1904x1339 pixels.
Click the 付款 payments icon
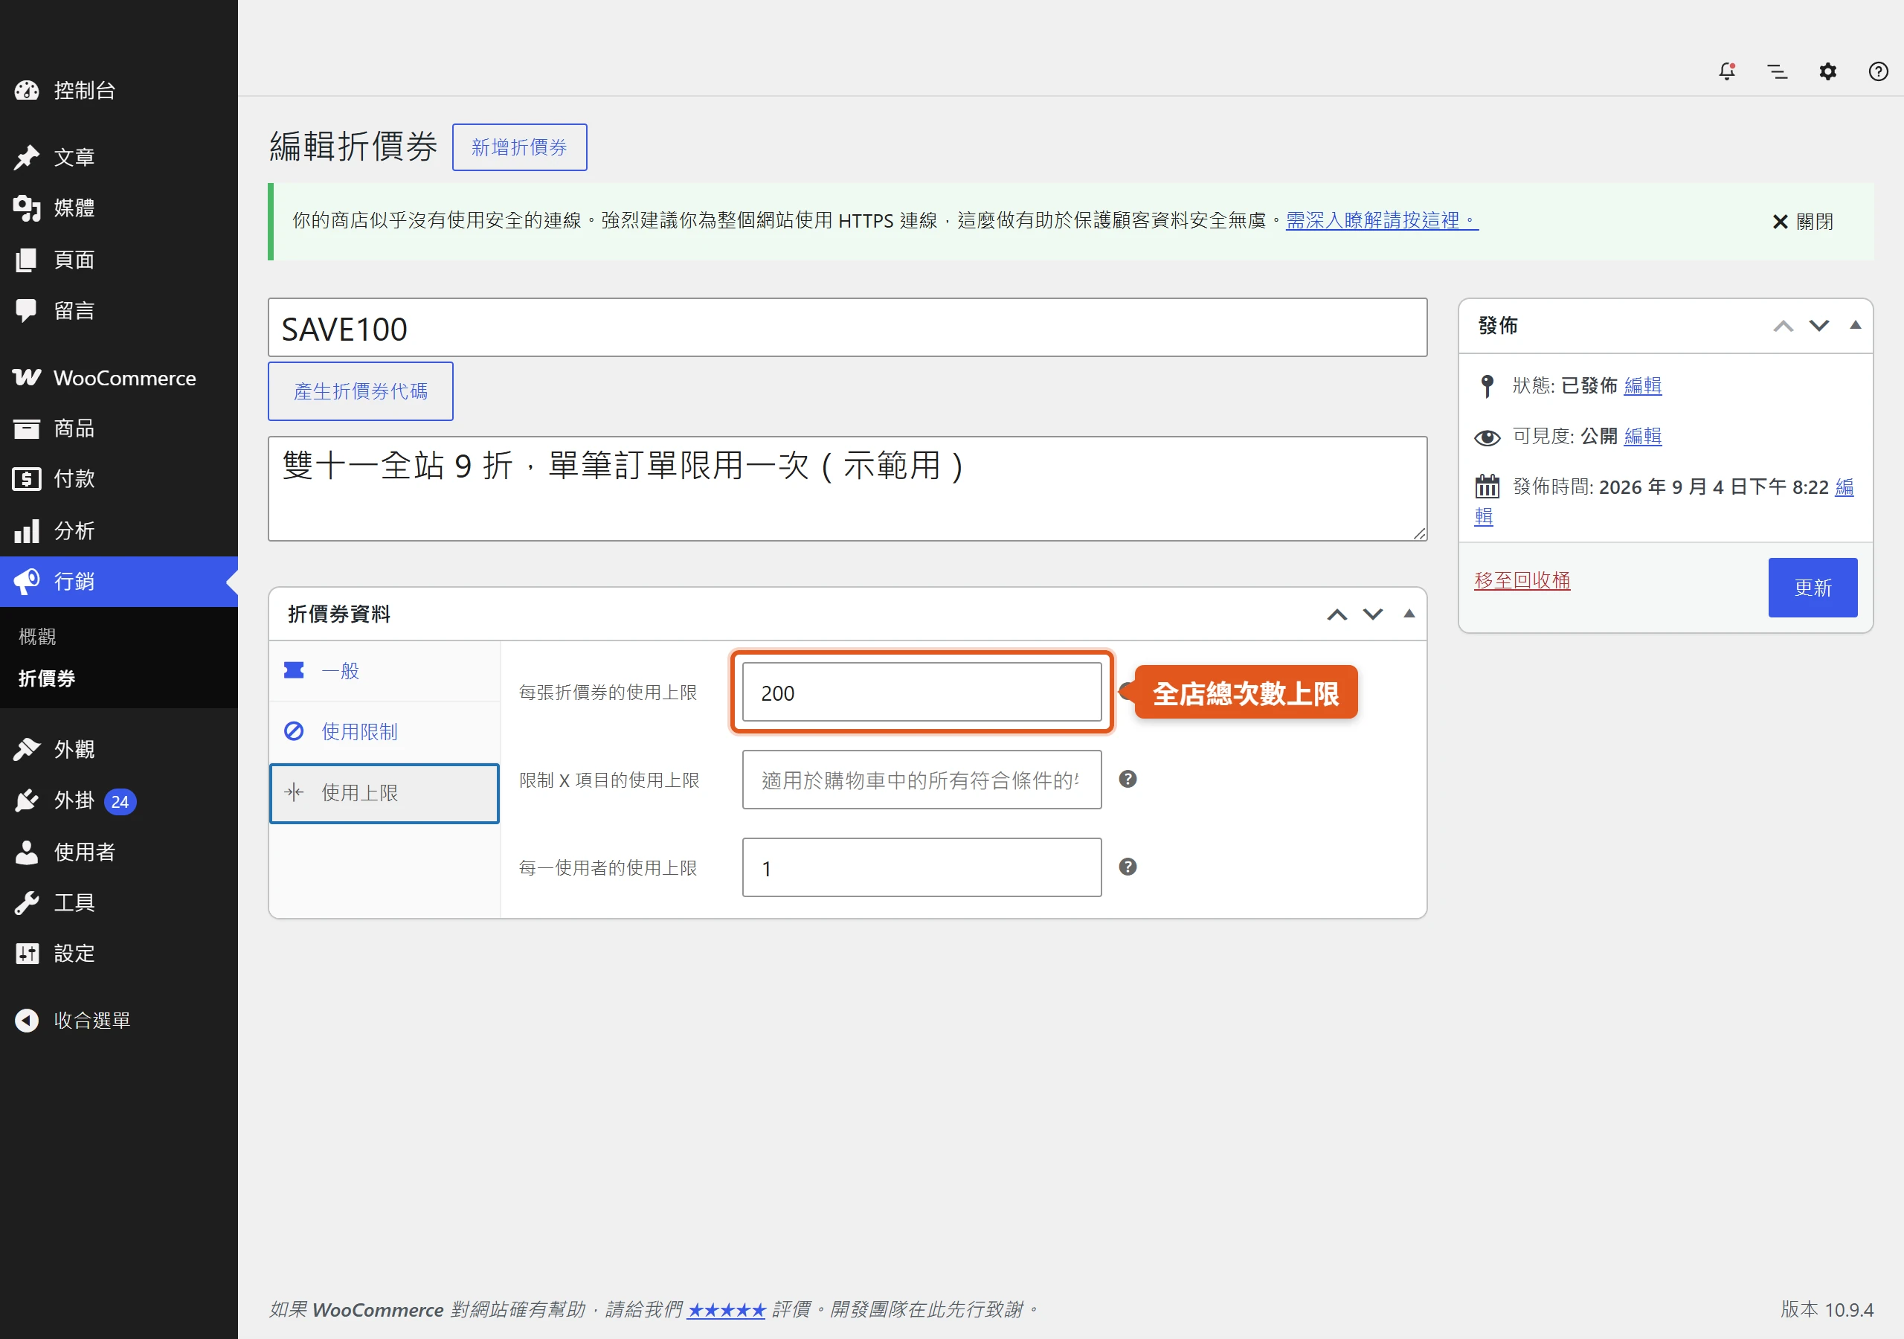(27, 478)
